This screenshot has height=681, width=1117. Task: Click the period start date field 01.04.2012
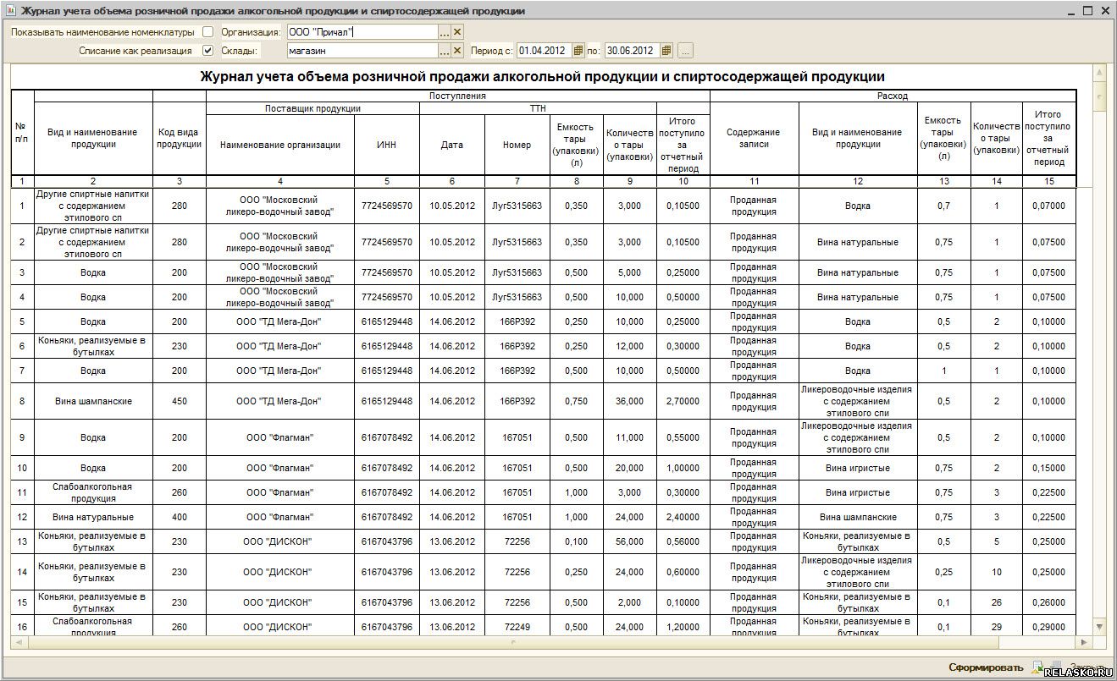[x=544, y=51]
